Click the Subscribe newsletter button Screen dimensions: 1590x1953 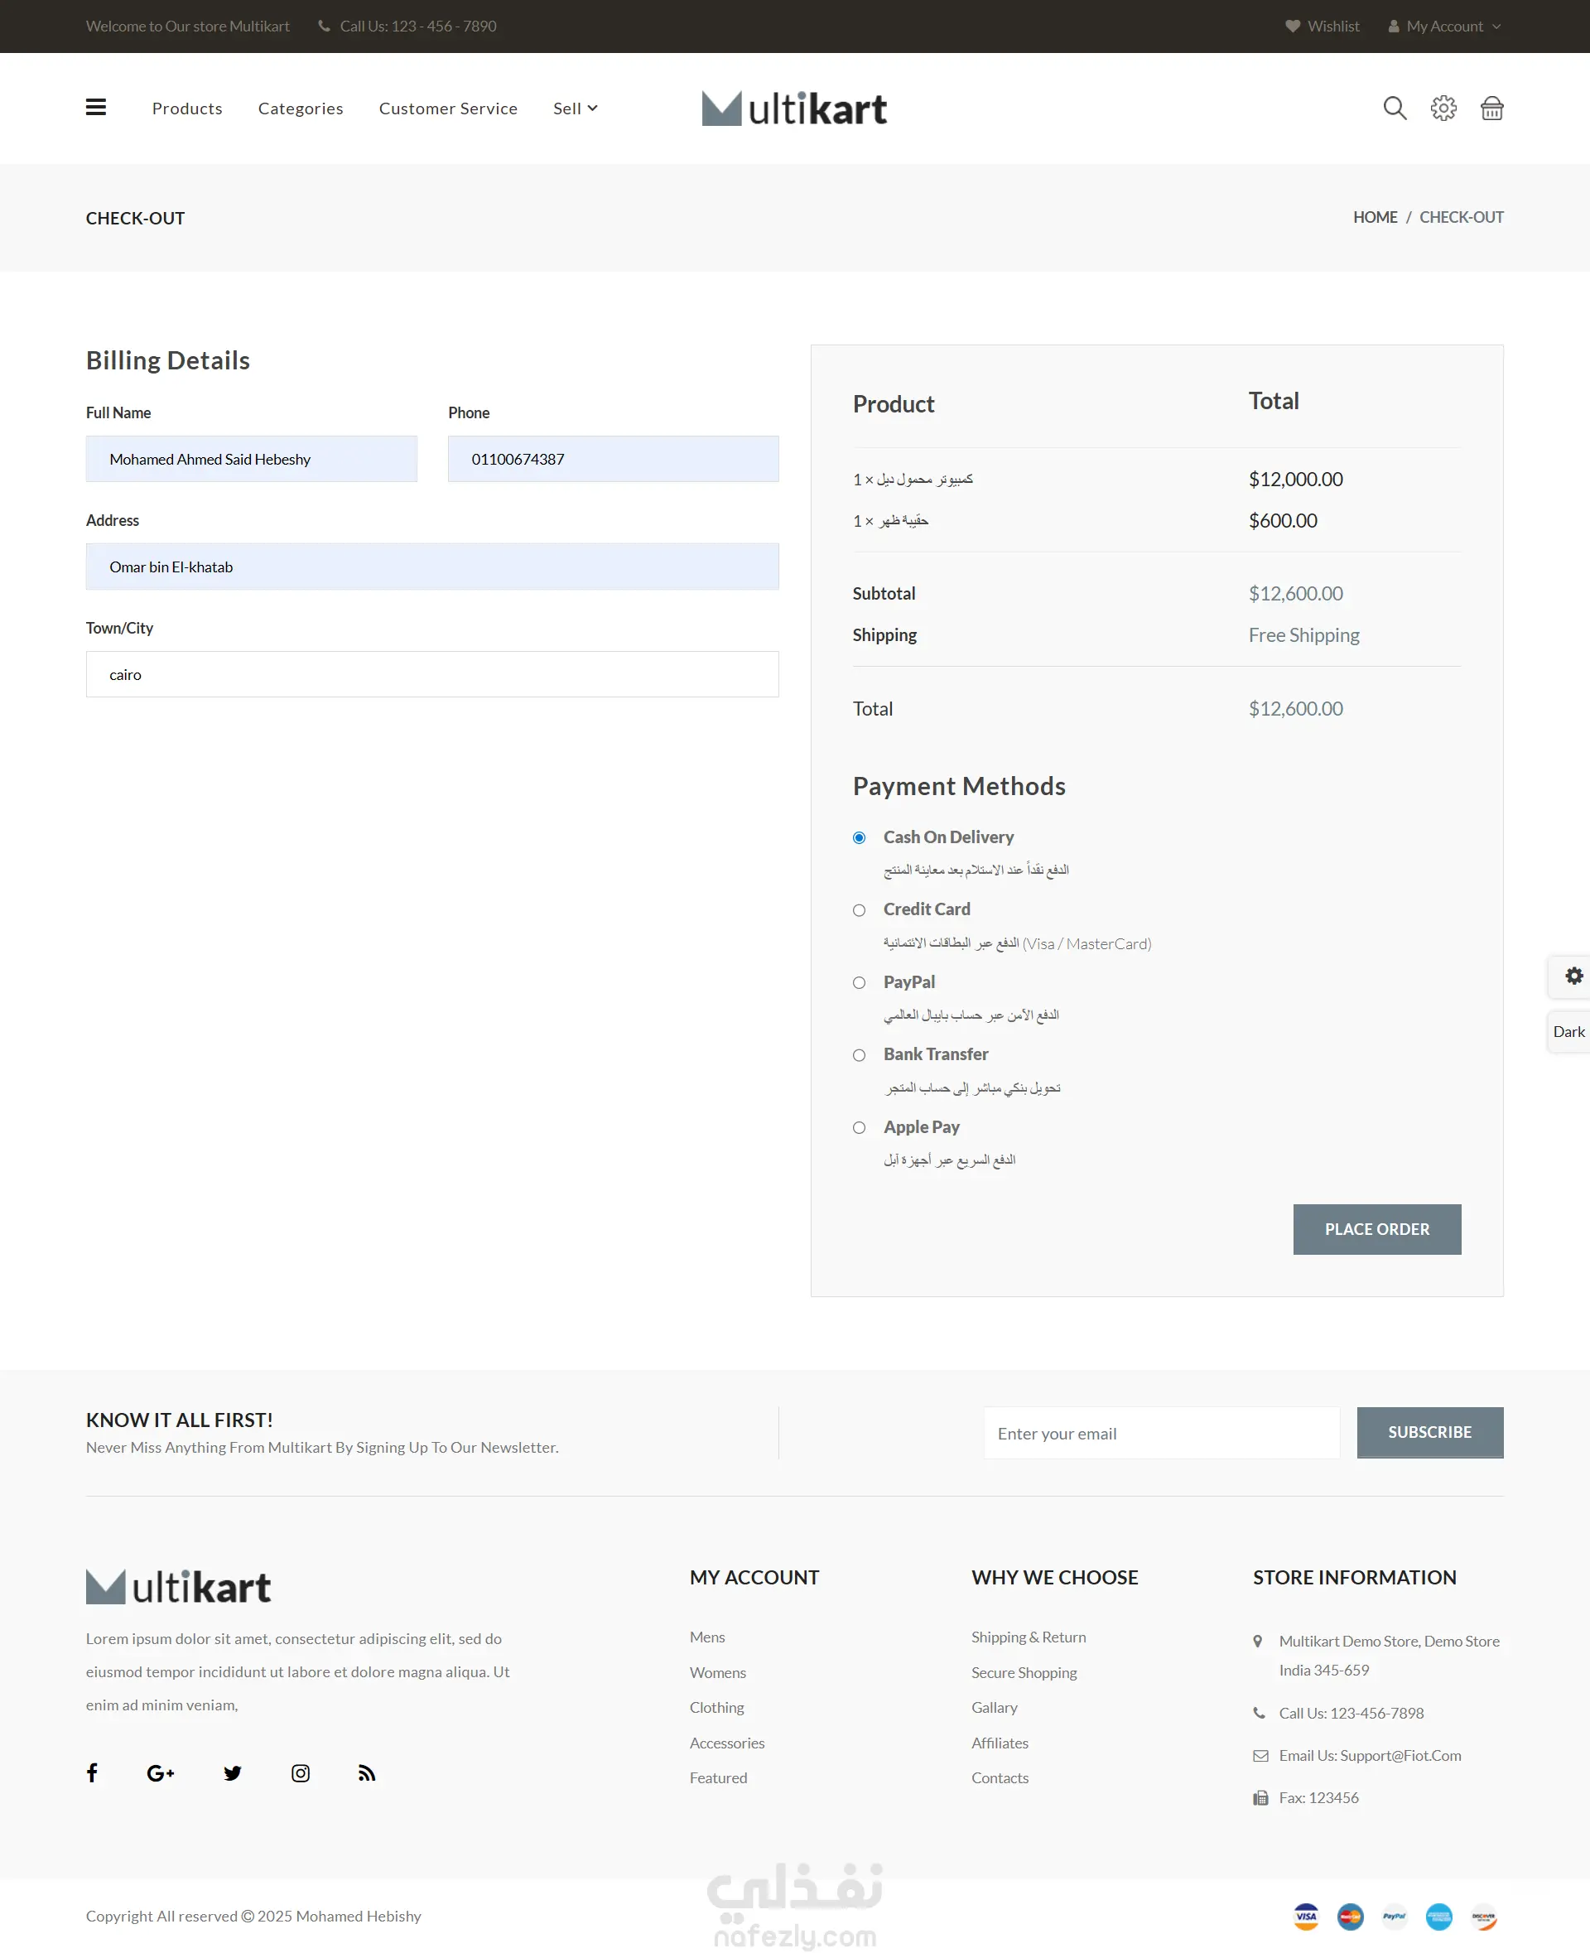coord(1429,1432)
